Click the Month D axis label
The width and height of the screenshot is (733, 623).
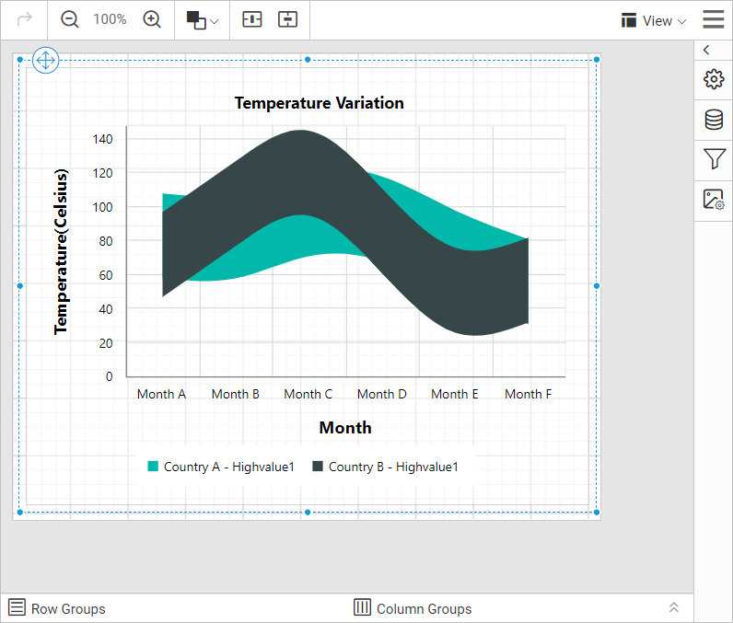[x=382, y=394]
